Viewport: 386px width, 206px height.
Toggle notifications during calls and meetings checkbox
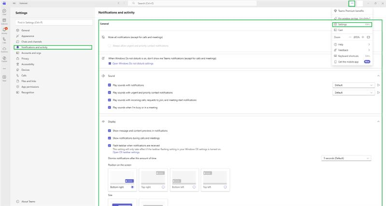pyautogui.click(x=110, y=138)
